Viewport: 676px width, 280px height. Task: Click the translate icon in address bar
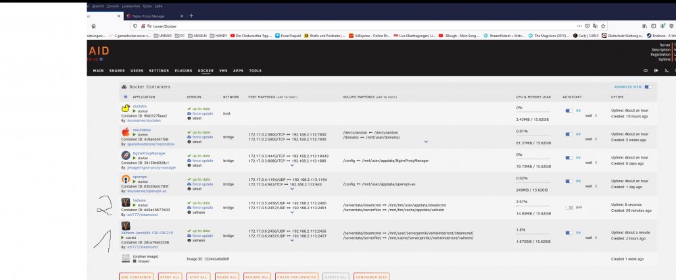tap(596, 26)
